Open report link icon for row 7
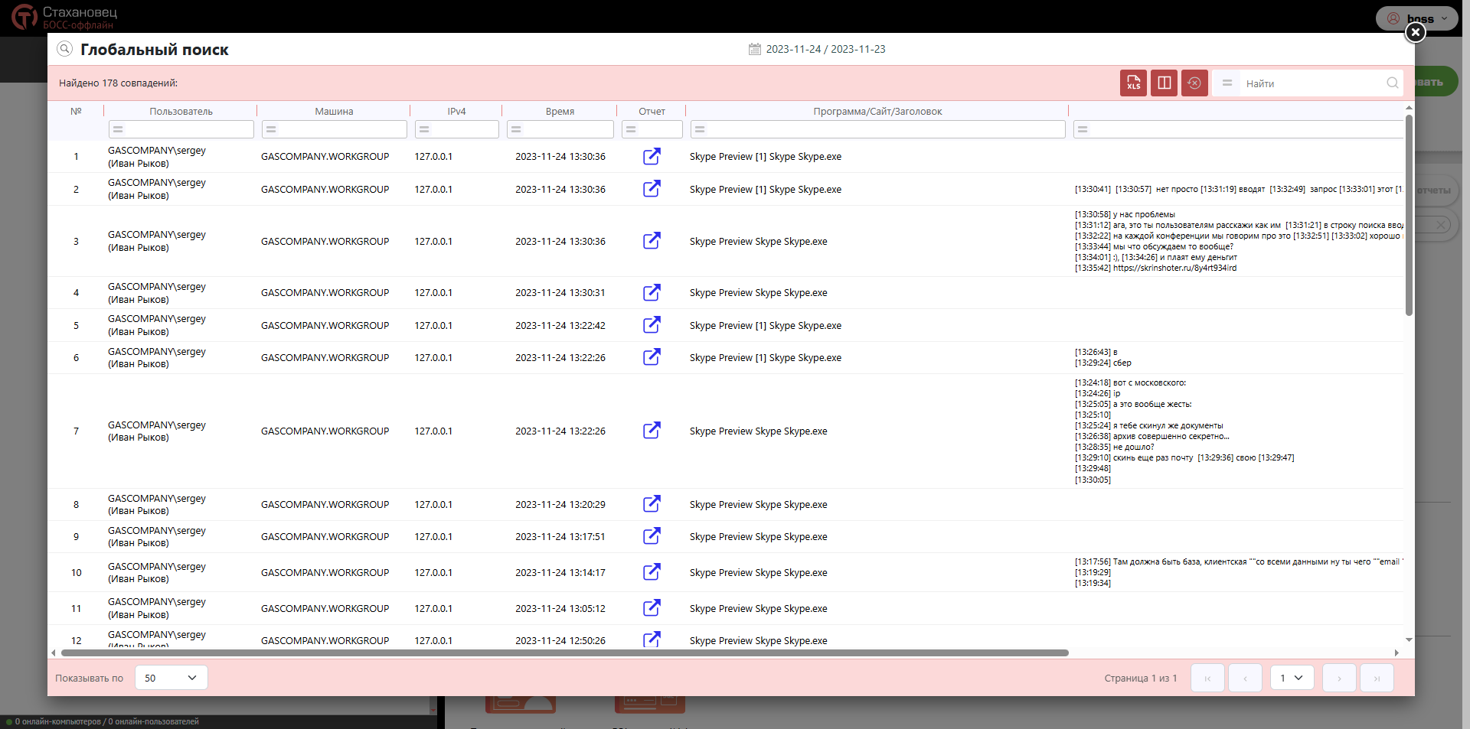1470x729 pixels. 652,431
